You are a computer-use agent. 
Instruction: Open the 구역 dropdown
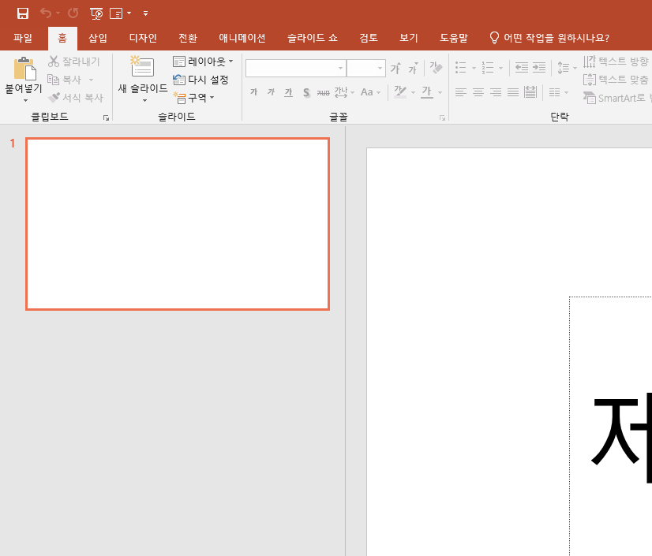pos(193,98)
